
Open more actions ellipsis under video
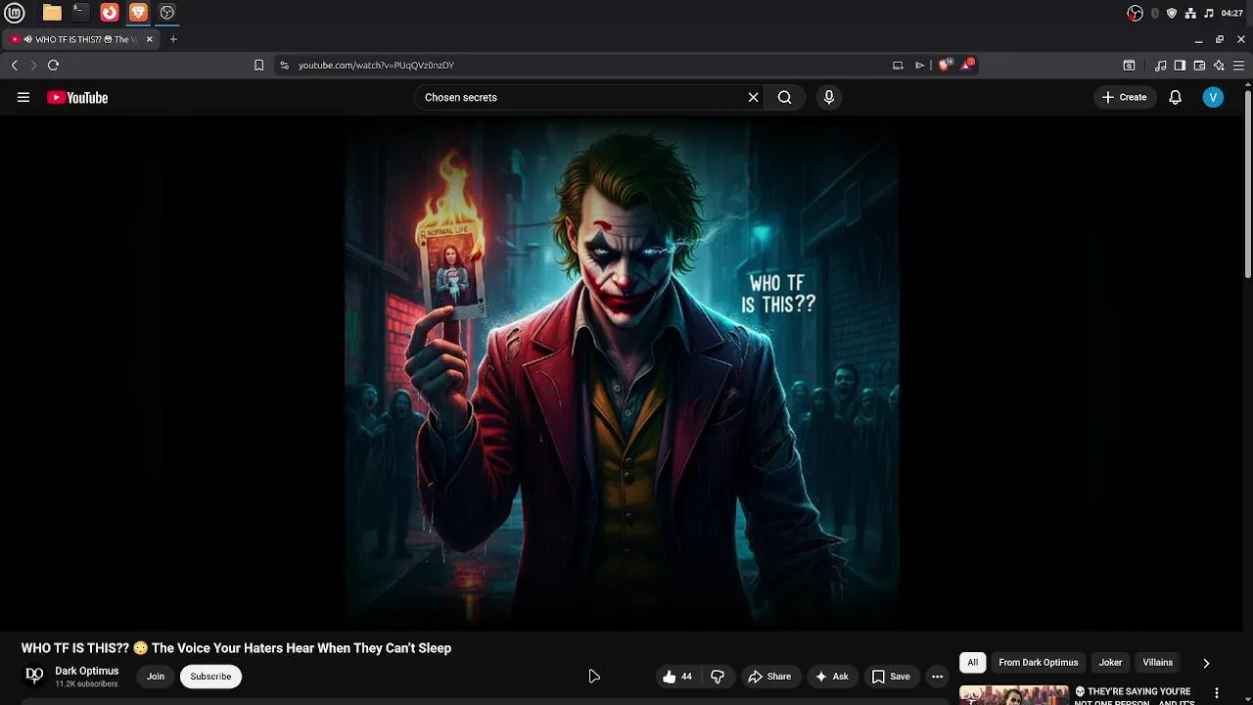(937, 676)
